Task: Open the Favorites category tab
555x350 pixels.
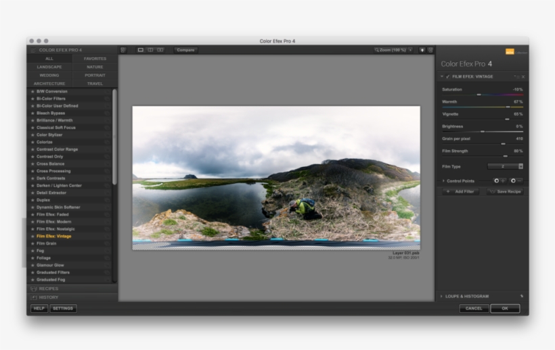Action: click(95, 59)
